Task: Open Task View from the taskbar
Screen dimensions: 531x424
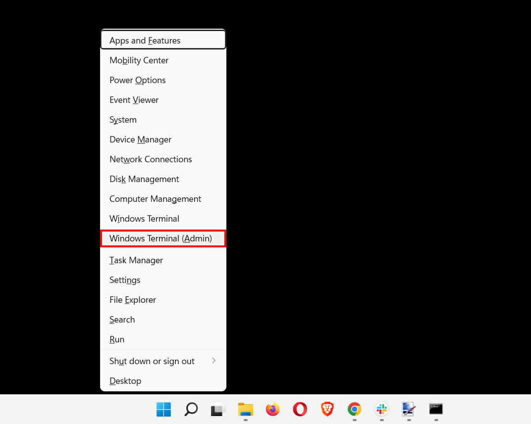Action: pos(218,410)
